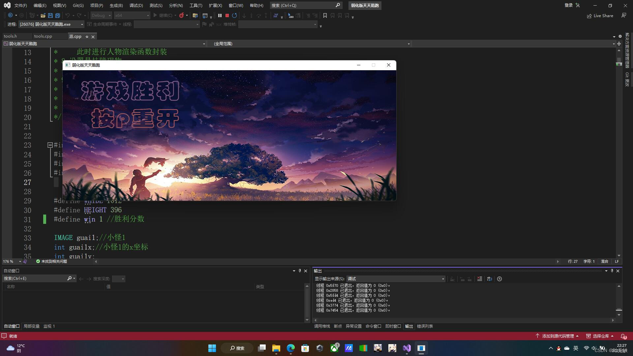Click the Live Share button
The height and width of the screenshot is (356, 633).
[x=600, y=15]
